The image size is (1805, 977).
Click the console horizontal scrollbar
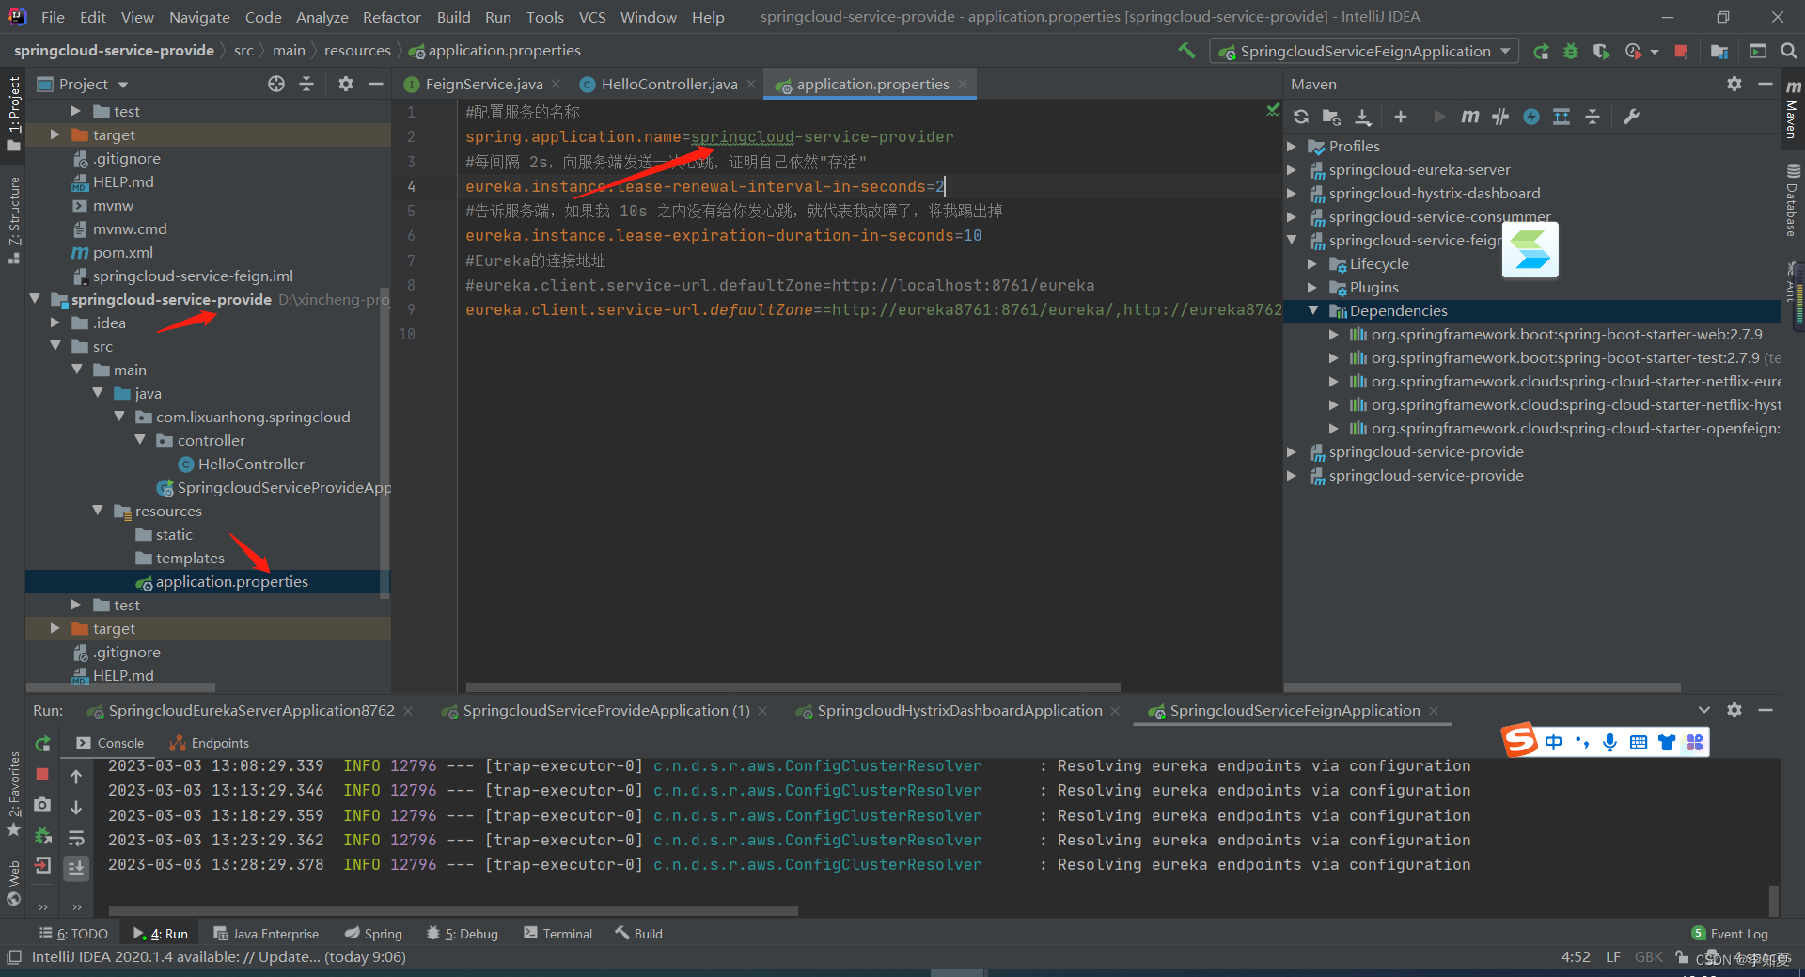(x=453, y=910)
